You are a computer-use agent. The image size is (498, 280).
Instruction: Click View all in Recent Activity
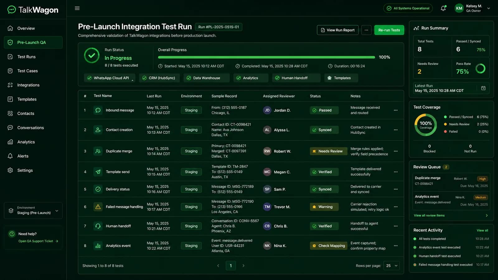coord(482,231)
